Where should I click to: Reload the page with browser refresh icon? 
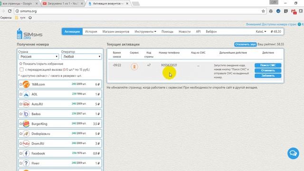pos(9,11)
